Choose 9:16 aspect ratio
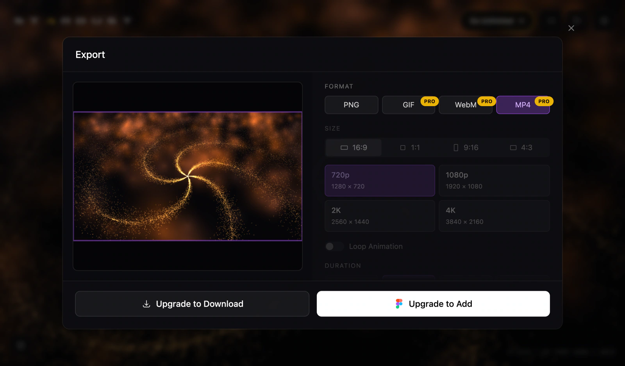Viewport: 625px width, 366px height. pyautogui.click(x=466, y=147)
